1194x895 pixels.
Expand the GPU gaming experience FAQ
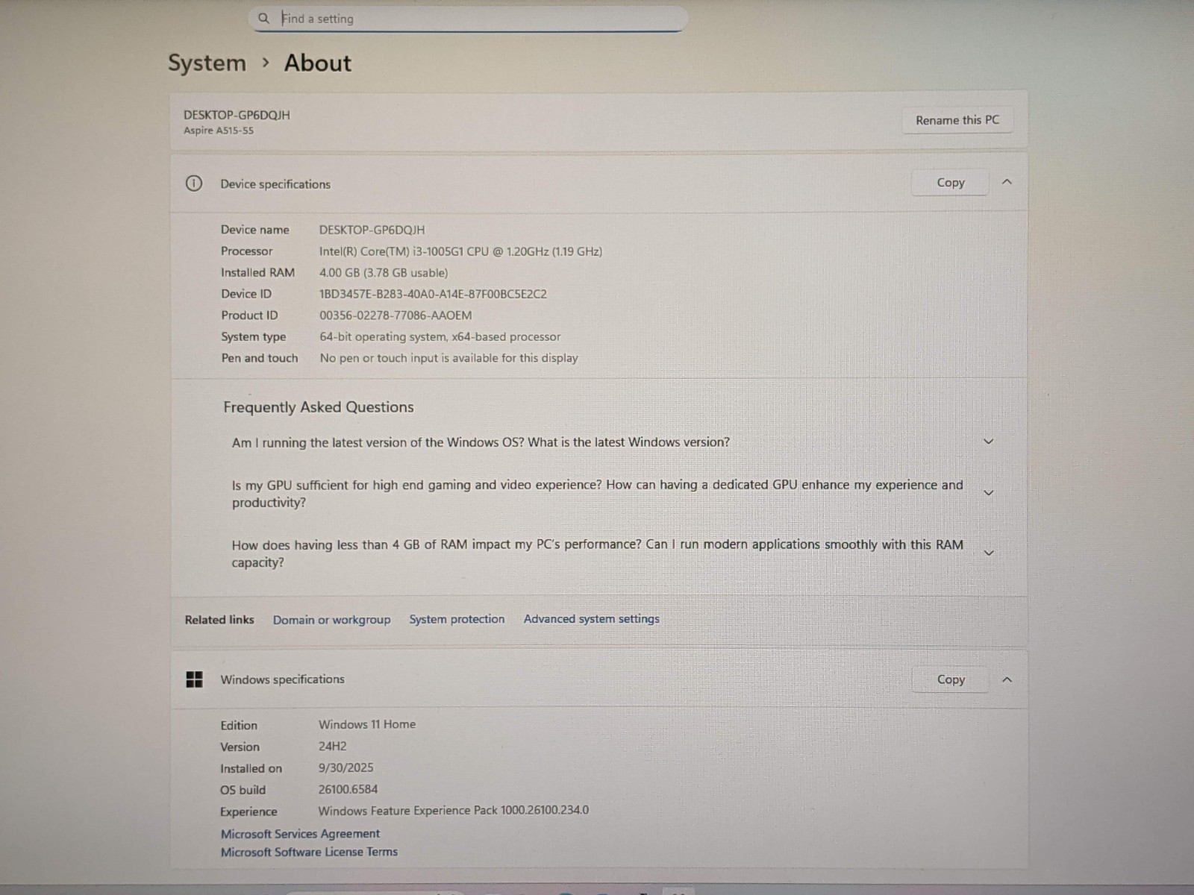click(989, 493)
